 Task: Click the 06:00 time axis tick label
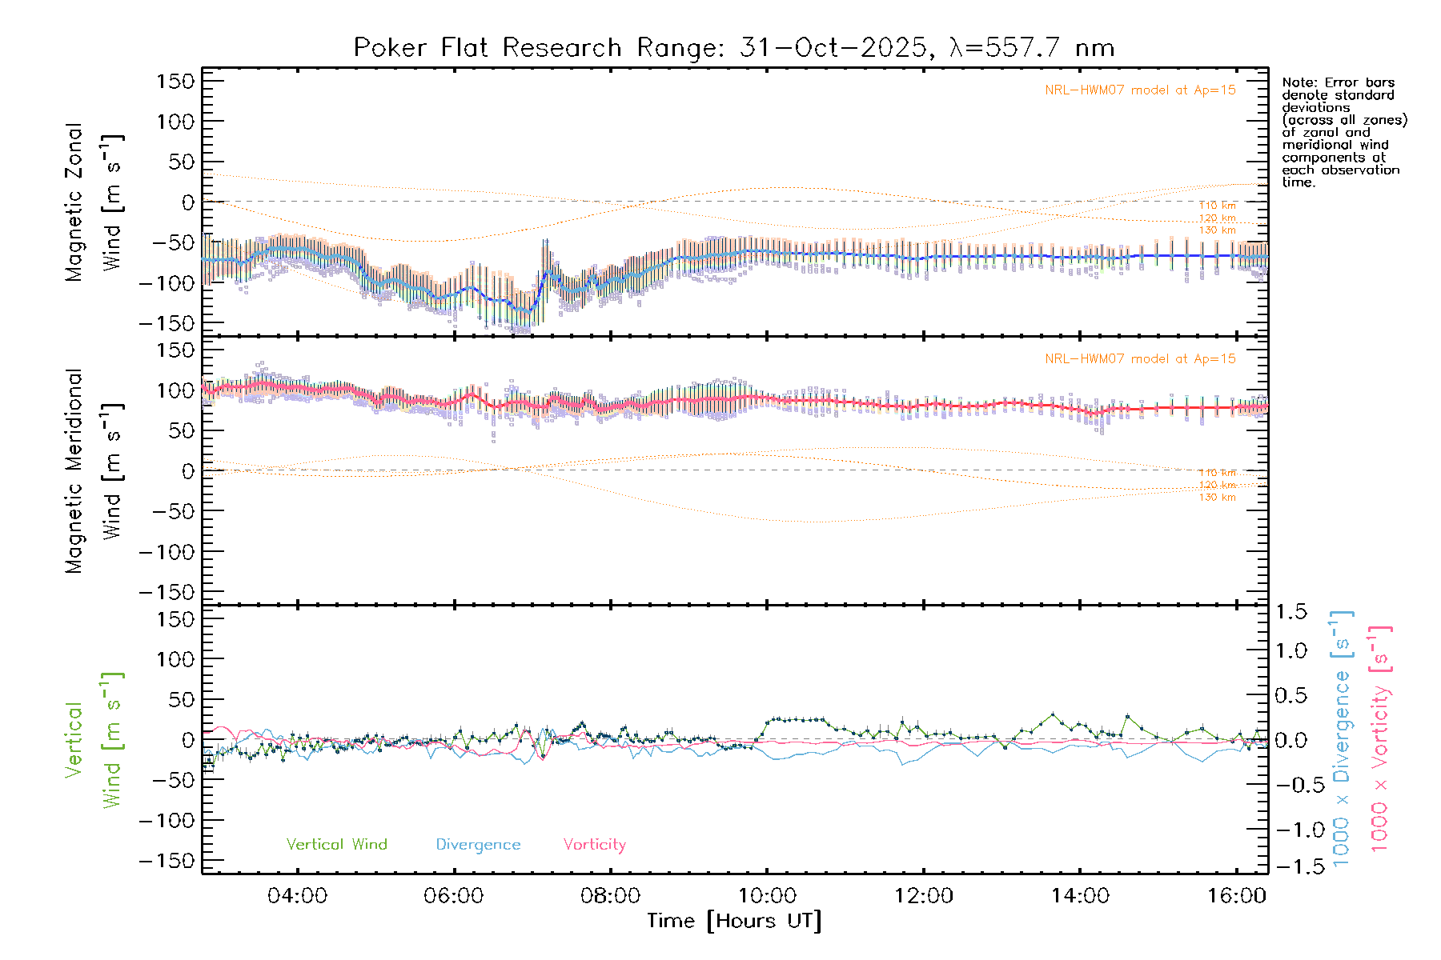(x=453, y=896)
